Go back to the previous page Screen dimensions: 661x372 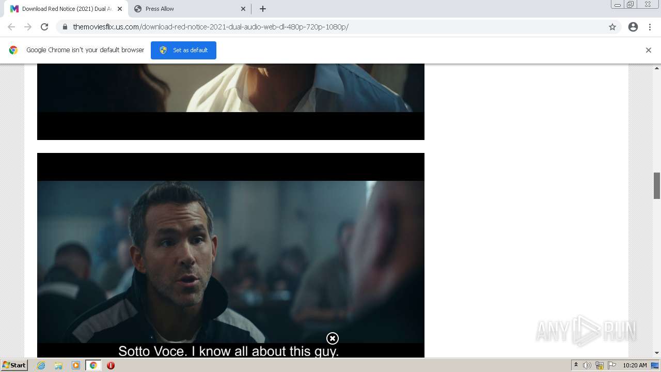[x=11, y=27]
